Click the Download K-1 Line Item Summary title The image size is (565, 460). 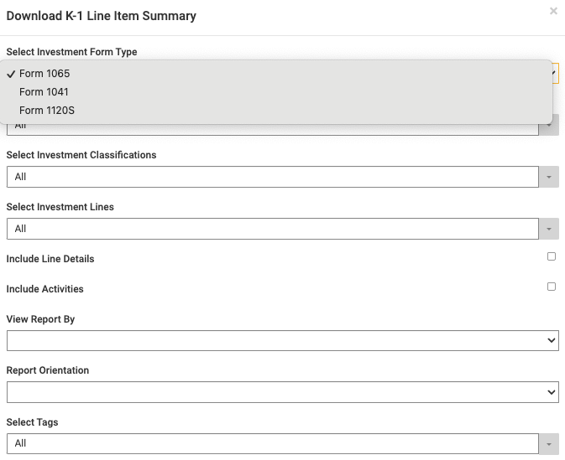[101, 16]
